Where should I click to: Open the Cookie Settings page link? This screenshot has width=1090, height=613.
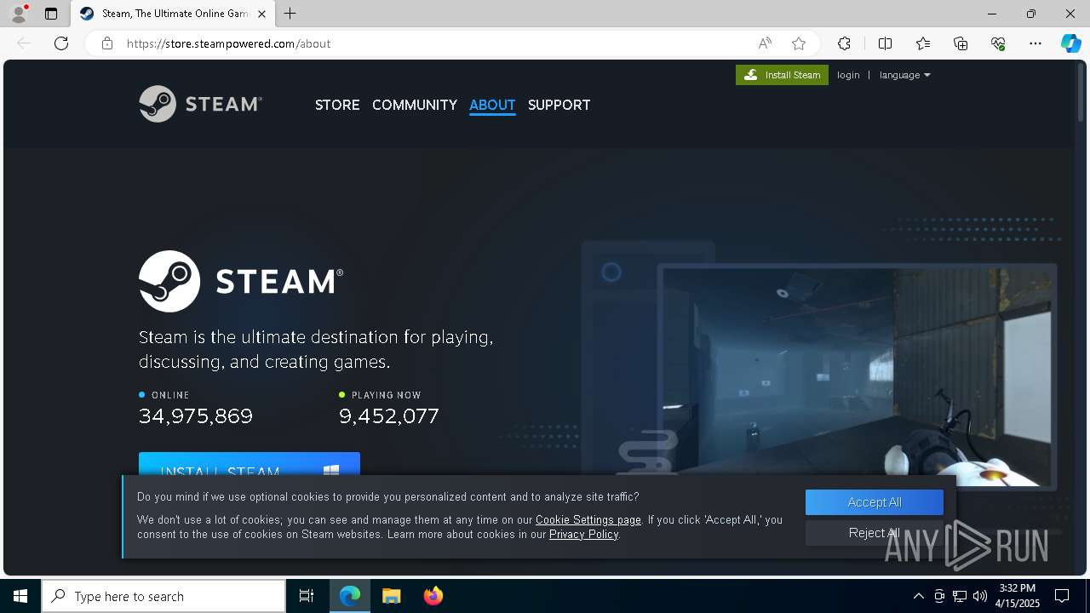coord(588,519)
